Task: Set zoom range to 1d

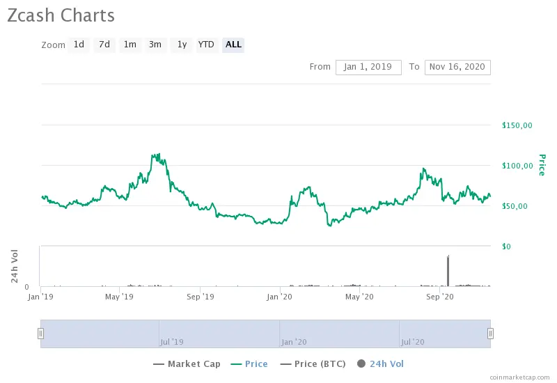Action: tap(79, 45)
